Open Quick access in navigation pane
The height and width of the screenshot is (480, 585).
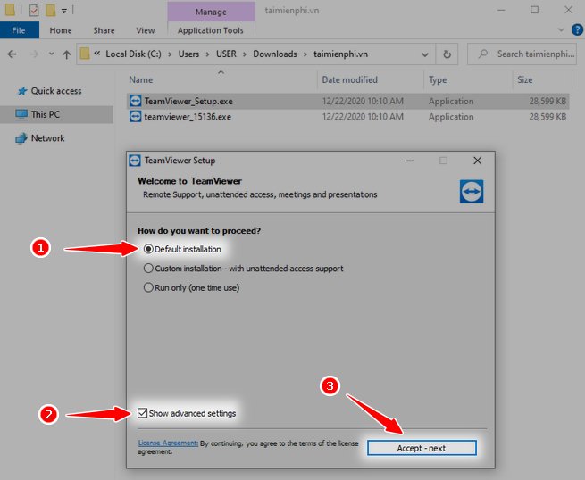(x=56, y=91)
